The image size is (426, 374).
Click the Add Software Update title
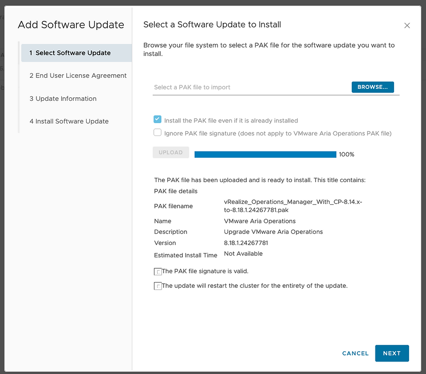[71, 25]
